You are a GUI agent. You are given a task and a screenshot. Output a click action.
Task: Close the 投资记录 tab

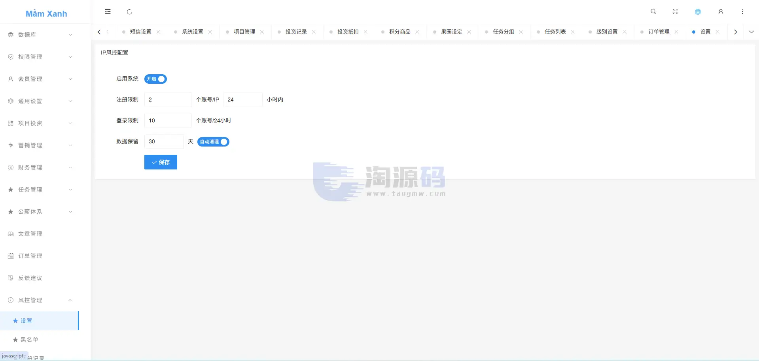point(314,32)
